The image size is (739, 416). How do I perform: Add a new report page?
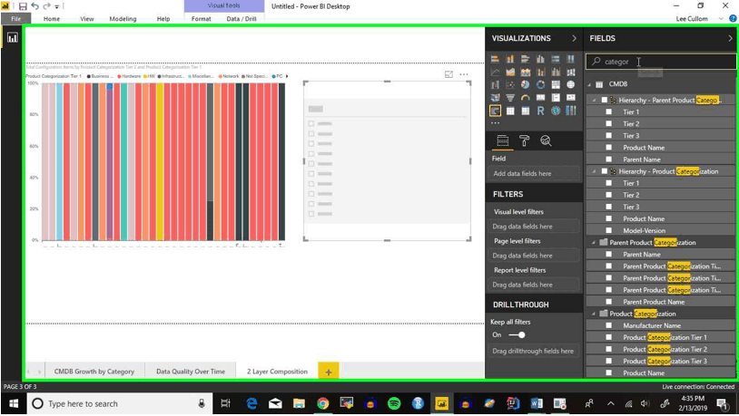click(x=329, y=372)
